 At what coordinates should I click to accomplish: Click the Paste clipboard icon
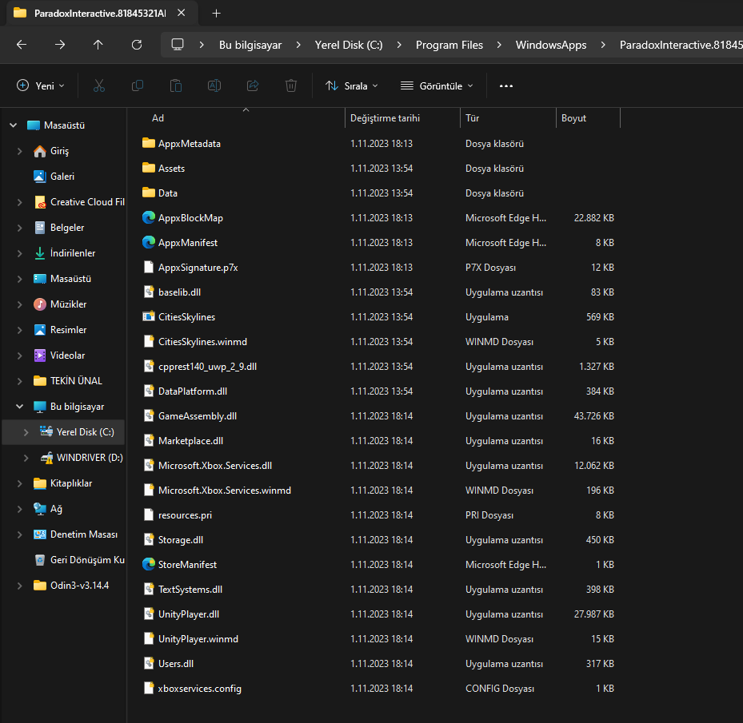[x=176, y=85]
